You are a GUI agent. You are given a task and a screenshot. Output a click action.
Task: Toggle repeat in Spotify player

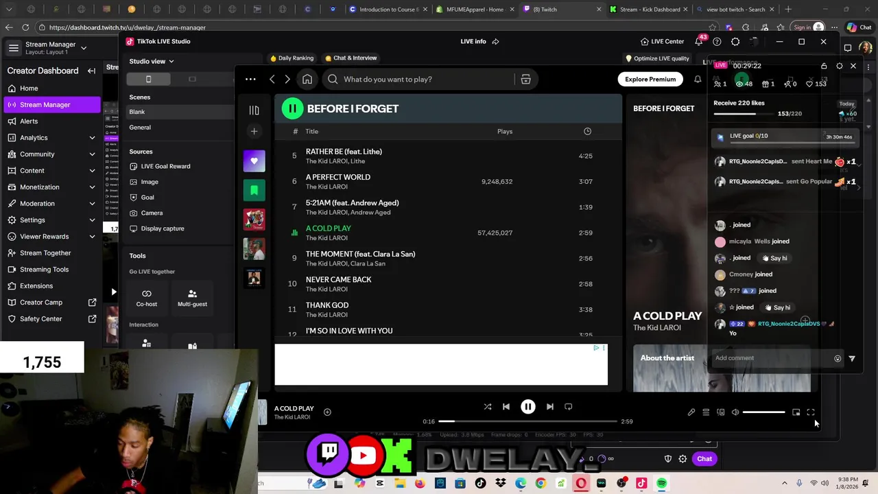(x=569, y=407)
